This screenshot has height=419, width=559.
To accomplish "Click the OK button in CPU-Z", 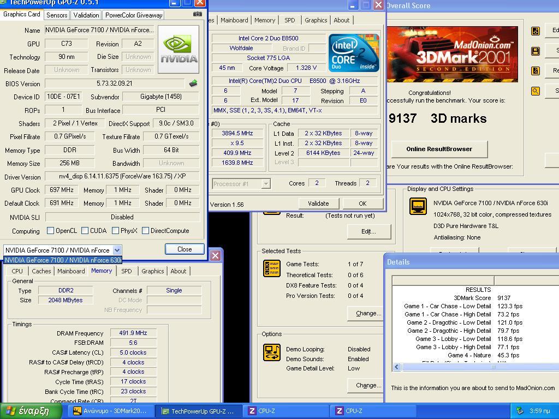I will pyautogui.click(x=362, y=203).
